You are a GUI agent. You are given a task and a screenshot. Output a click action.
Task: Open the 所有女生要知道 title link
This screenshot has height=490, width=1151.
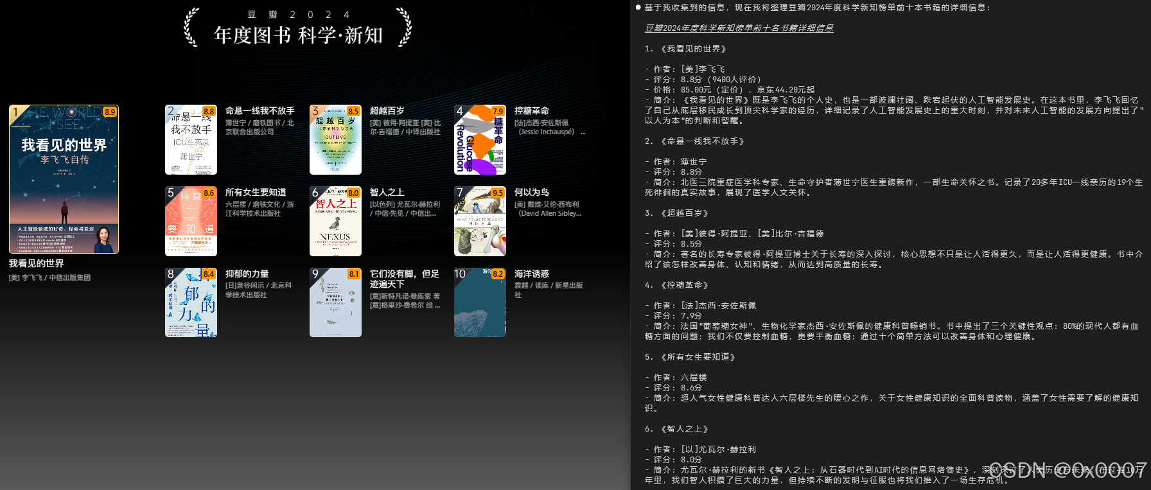point(256,193)
